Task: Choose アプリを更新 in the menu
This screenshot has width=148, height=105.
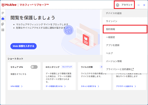Action: (125, 45)
